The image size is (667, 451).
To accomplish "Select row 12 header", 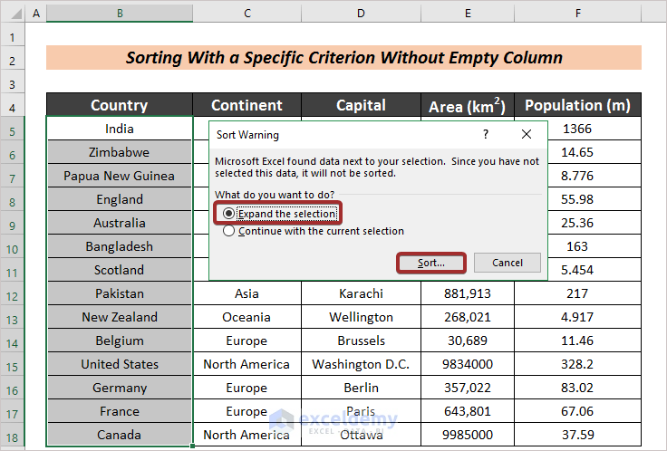I will click(x=13, y=293).
